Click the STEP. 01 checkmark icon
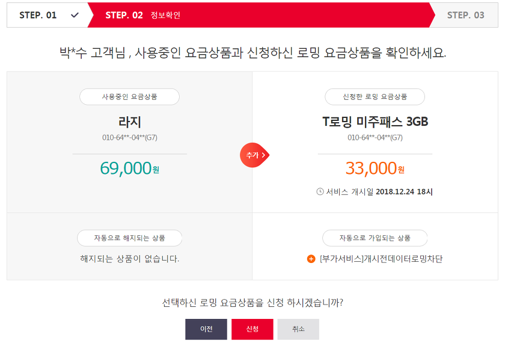This screenshot has height=346, width=517. [75, 16]
